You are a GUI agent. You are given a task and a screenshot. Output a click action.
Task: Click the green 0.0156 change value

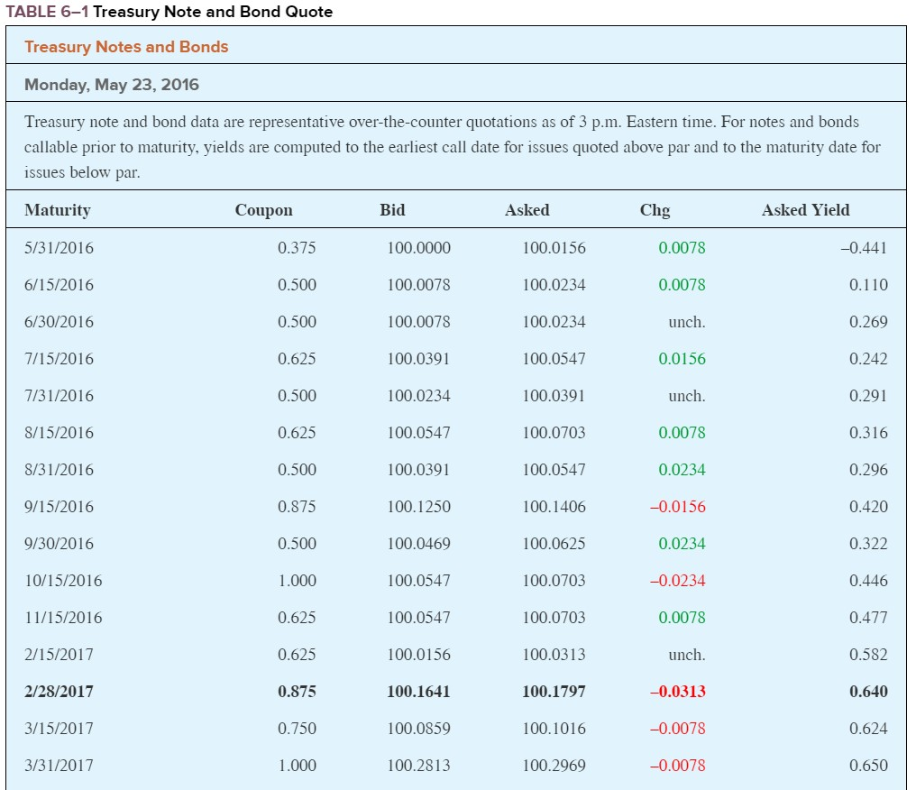click(x=682, y=359)
